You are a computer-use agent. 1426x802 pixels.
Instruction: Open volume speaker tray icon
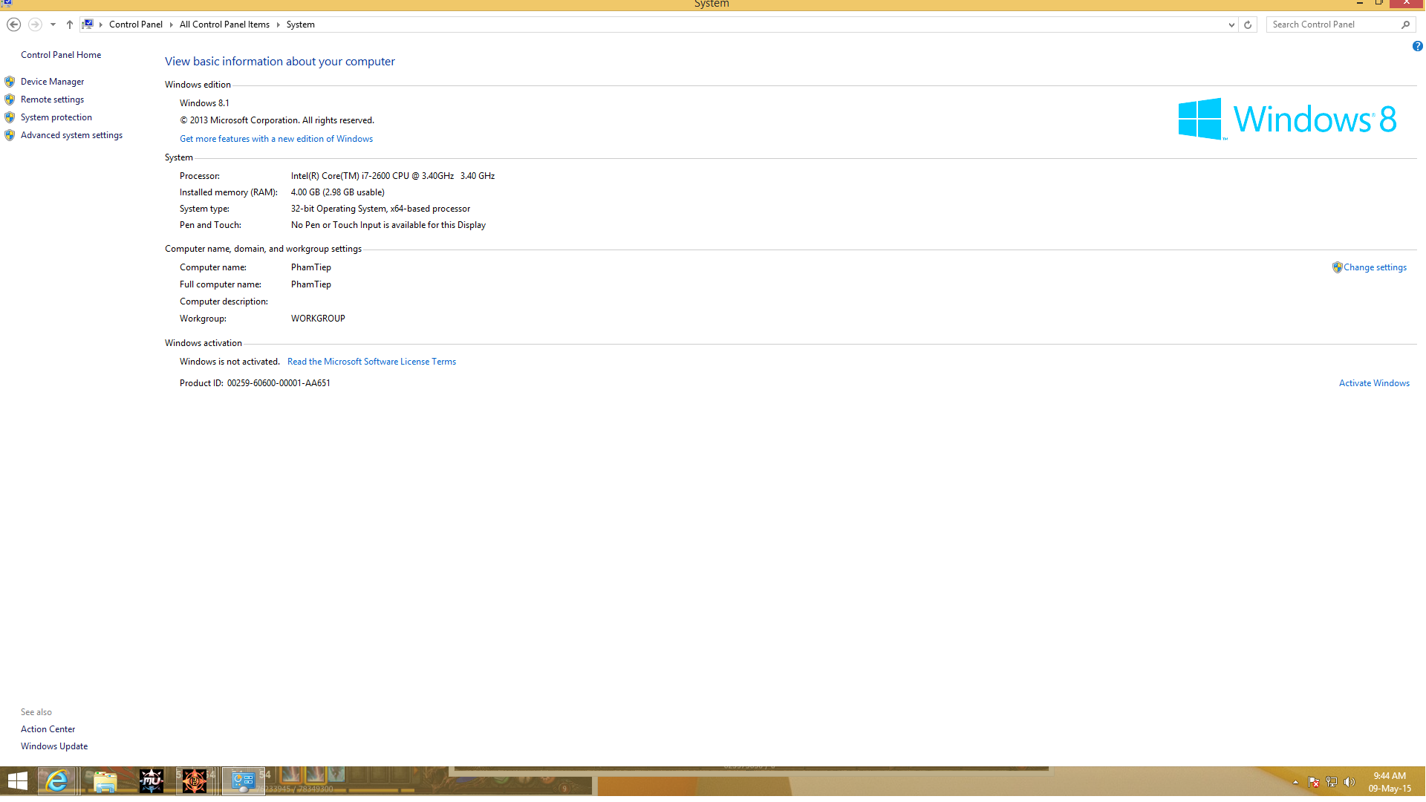[1350, 782]
